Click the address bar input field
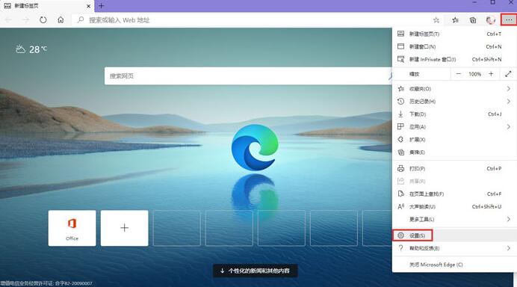Viewport: 517px width, 287px height. tap(257, 20)
